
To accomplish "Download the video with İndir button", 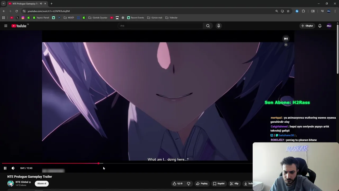I will [x=248, y=184].
